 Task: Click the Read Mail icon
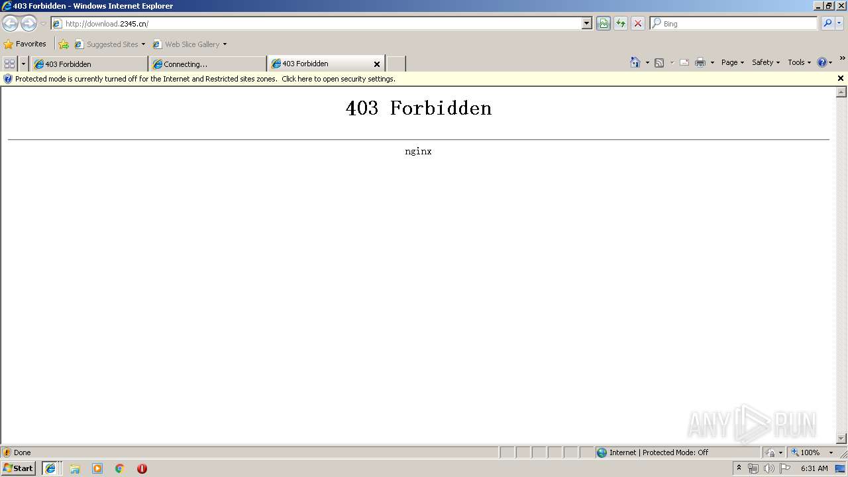tap(684, 62)
